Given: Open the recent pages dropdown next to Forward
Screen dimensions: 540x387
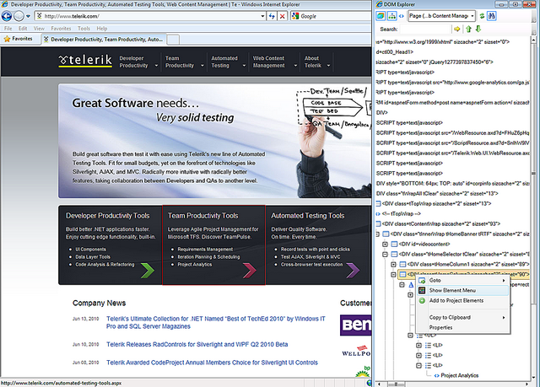Looking at the screenshot, I should pos(28,16).
